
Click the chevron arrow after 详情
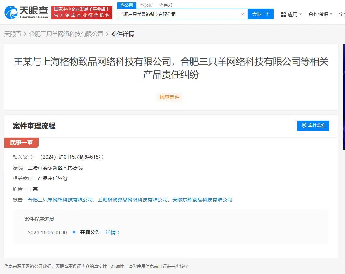tap(119, 232)
